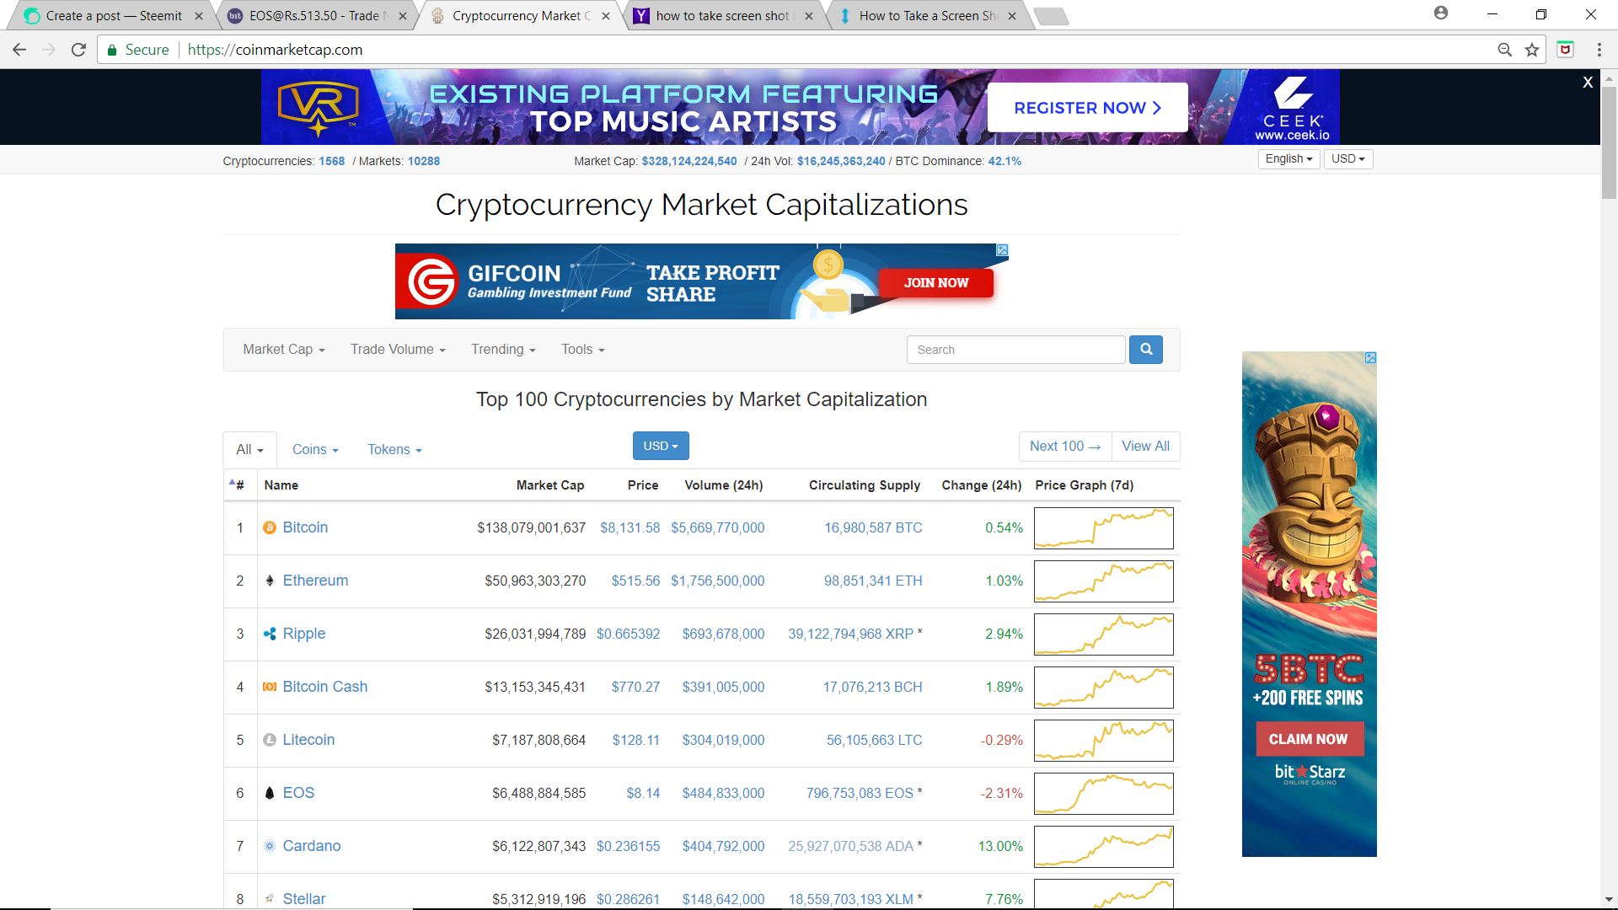Click the address bar URL
This screenshot has height=910, width=1618.
(275, 50)
